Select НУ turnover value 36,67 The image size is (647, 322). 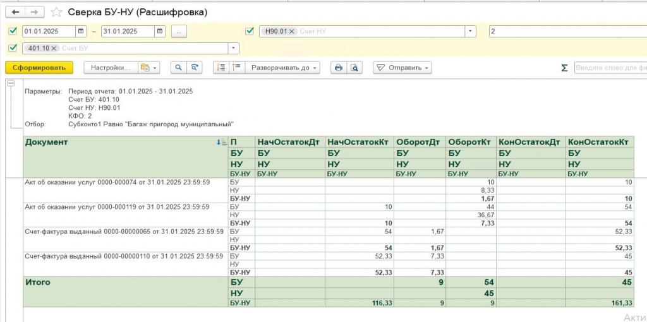point(486,215)
